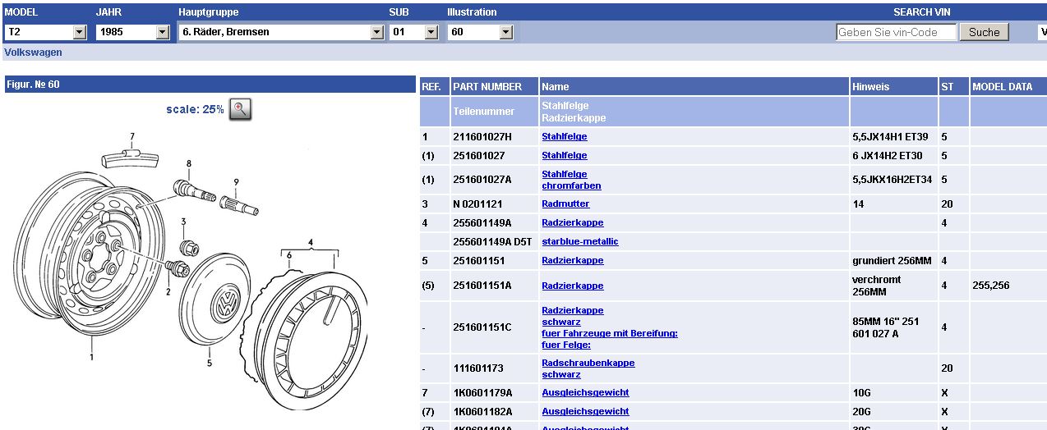This screenshot has width=1047, height=430.
Task: Click the wheel exploded diagram image
Action: click(x=197, y=271)
